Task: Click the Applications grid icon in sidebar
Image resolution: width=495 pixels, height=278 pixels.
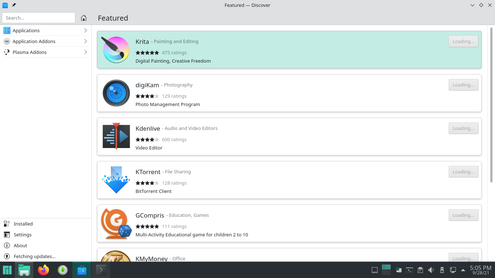Action: tap(7, 30)
